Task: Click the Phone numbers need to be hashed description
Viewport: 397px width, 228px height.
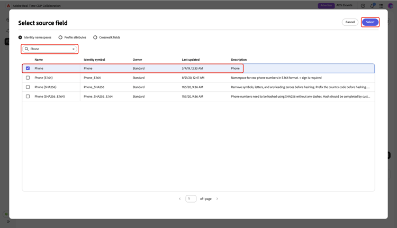Action: pos(300,97)
